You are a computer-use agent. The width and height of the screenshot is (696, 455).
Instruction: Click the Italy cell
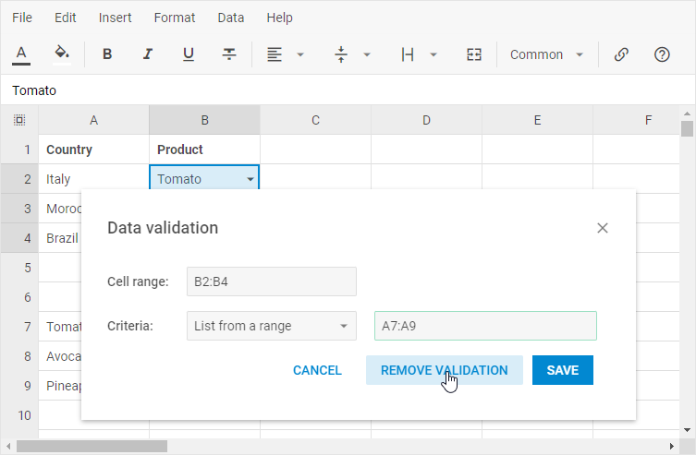[93, 179]
